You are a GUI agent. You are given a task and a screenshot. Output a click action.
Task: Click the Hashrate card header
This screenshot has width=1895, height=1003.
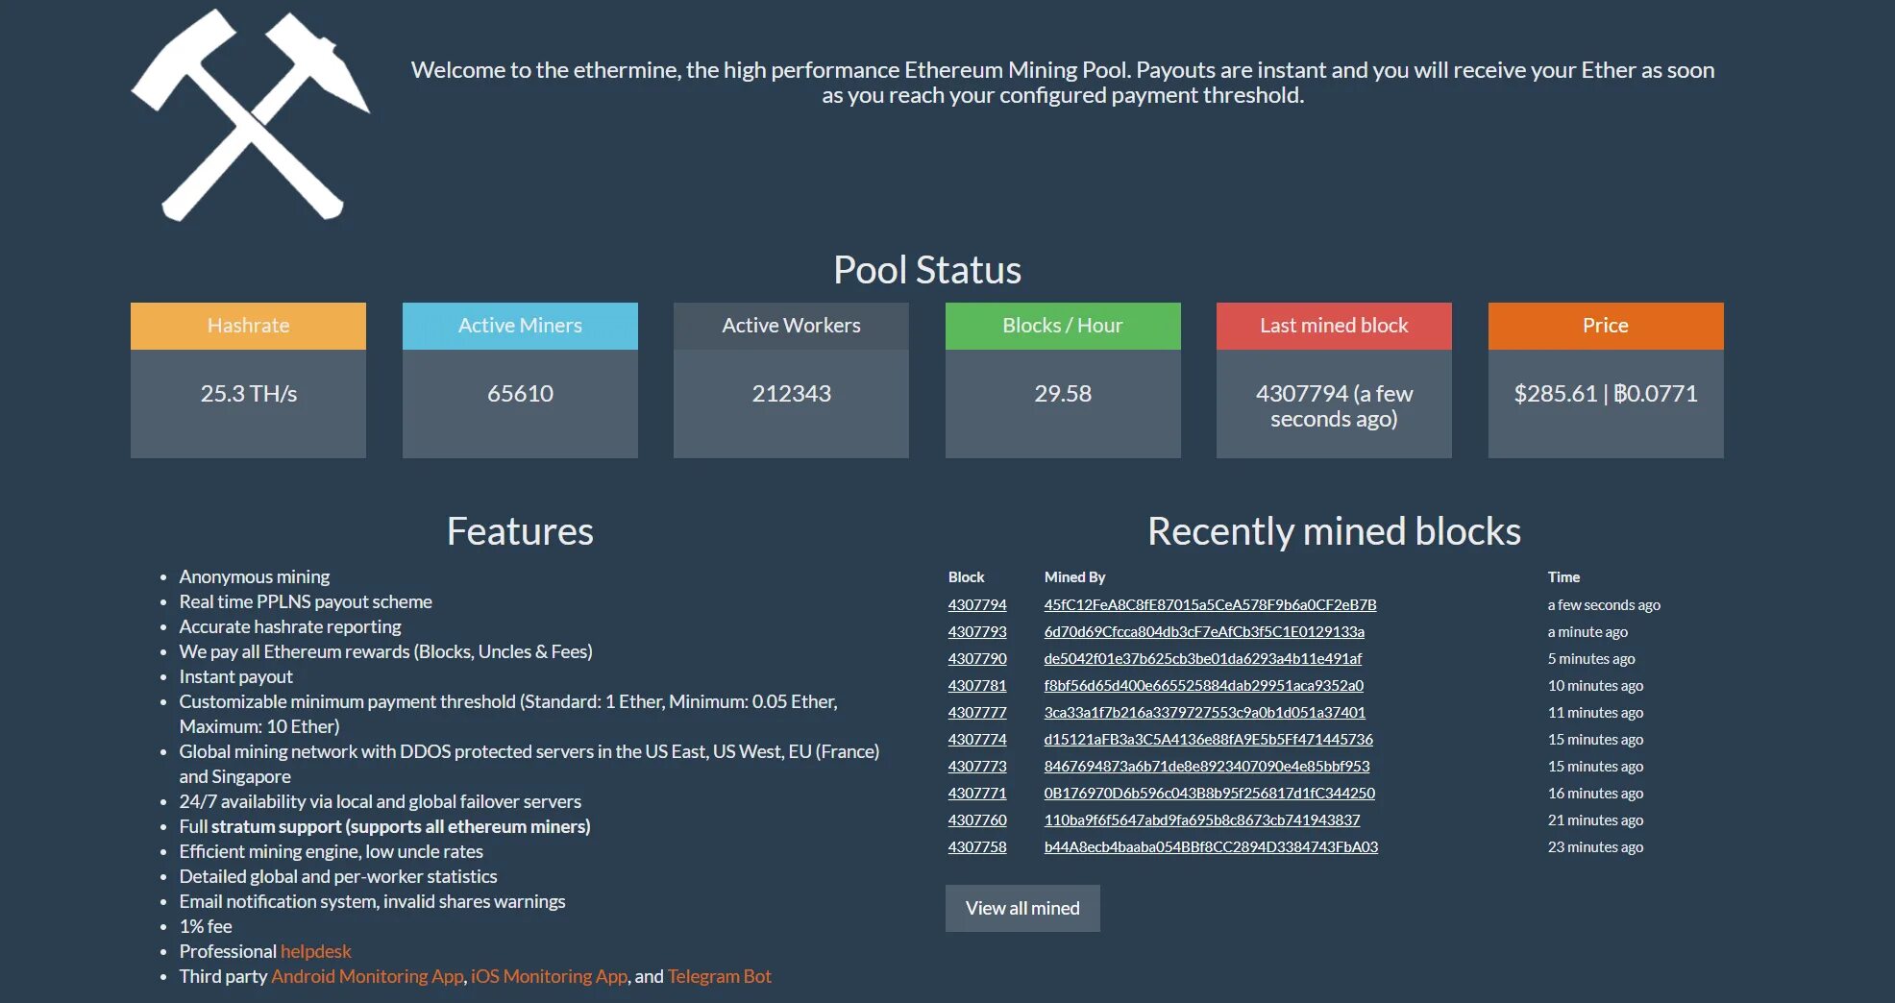[248, 326]
